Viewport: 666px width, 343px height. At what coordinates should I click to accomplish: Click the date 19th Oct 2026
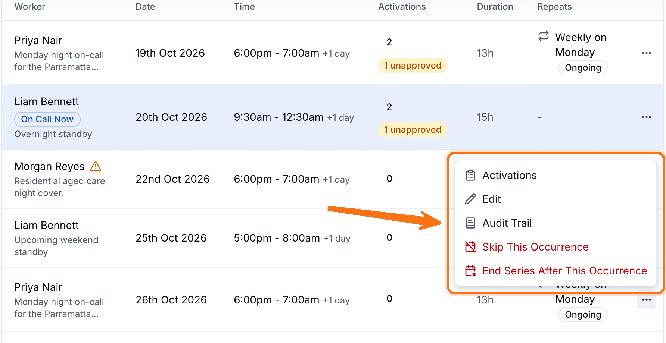(x=170, y=53)
